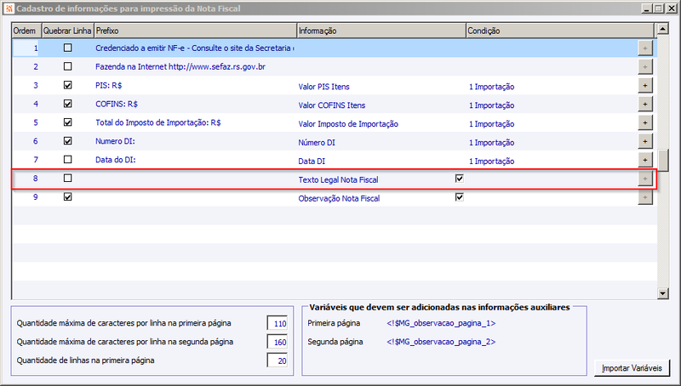
Task: Select the Credenciado a emitir NF-e prefix cell
Action: [195, 48]
